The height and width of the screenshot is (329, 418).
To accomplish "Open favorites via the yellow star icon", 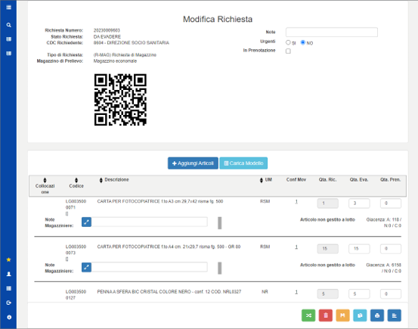I will 8,259.
